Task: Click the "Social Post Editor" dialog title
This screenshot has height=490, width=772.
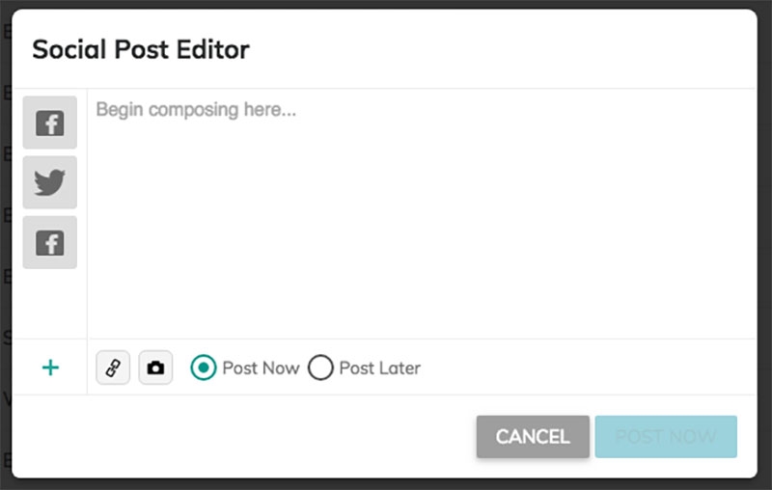Action: tap(141, 50)
